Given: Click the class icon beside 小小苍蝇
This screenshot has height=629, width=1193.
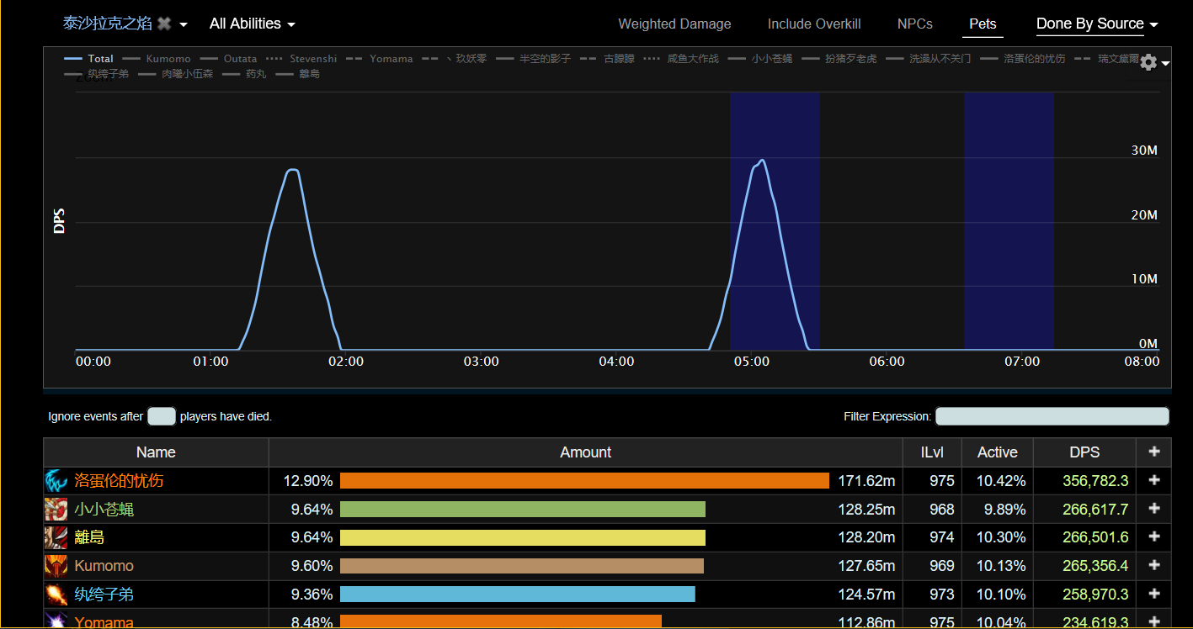Looking at the screenshot, I should tap(56, 510).
